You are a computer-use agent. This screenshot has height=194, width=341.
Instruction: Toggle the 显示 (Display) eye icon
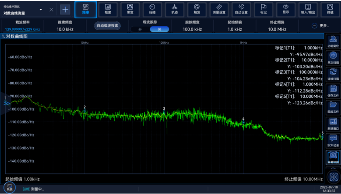286,9
